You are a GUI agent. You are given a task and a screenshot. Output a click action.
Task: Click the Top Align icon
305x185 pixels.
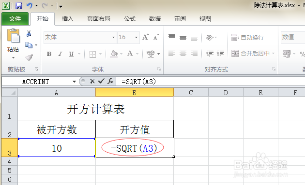pyautogui.click(x=172, y=37)
